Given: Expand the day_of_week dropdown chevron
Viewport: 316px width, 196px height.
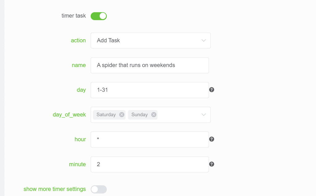Looking at the screenshot, I should tap(204, 115).
